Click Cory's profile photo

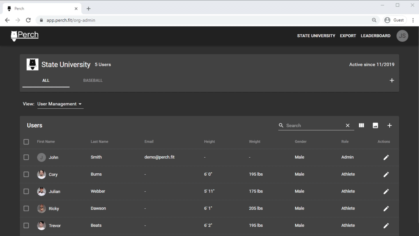click(41, 175)
